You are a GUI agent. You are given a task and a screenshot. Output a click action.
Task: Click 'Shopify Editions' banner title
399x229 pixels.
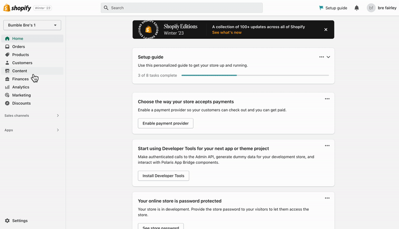pos(181,26)
